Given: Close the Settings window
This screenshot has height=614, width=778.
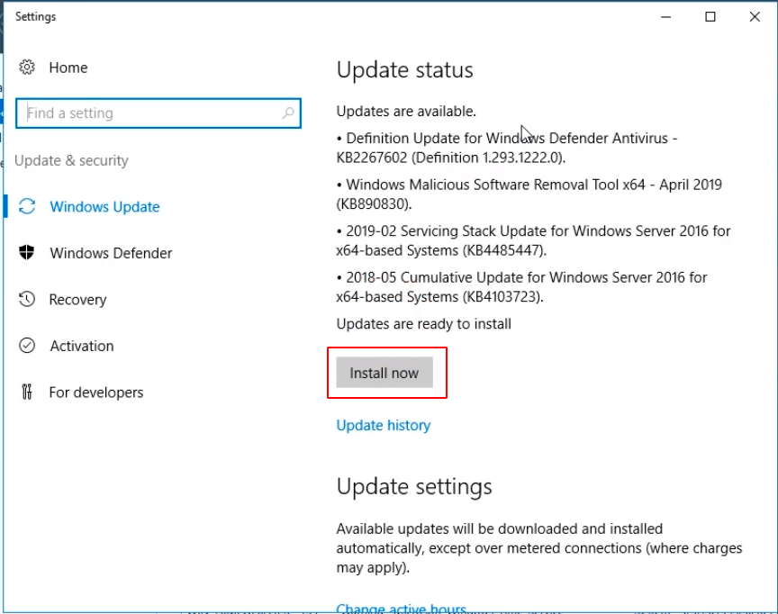Looking at the screenshot, I should [754, 17].
